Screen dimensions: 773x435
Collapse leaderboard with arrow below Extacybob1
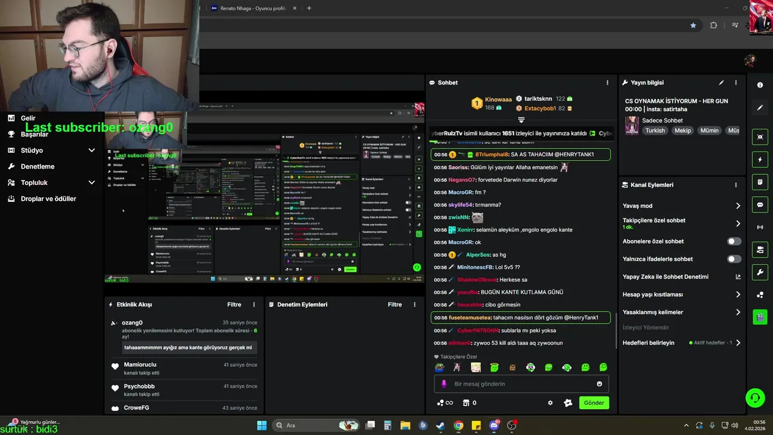point(521,120)
